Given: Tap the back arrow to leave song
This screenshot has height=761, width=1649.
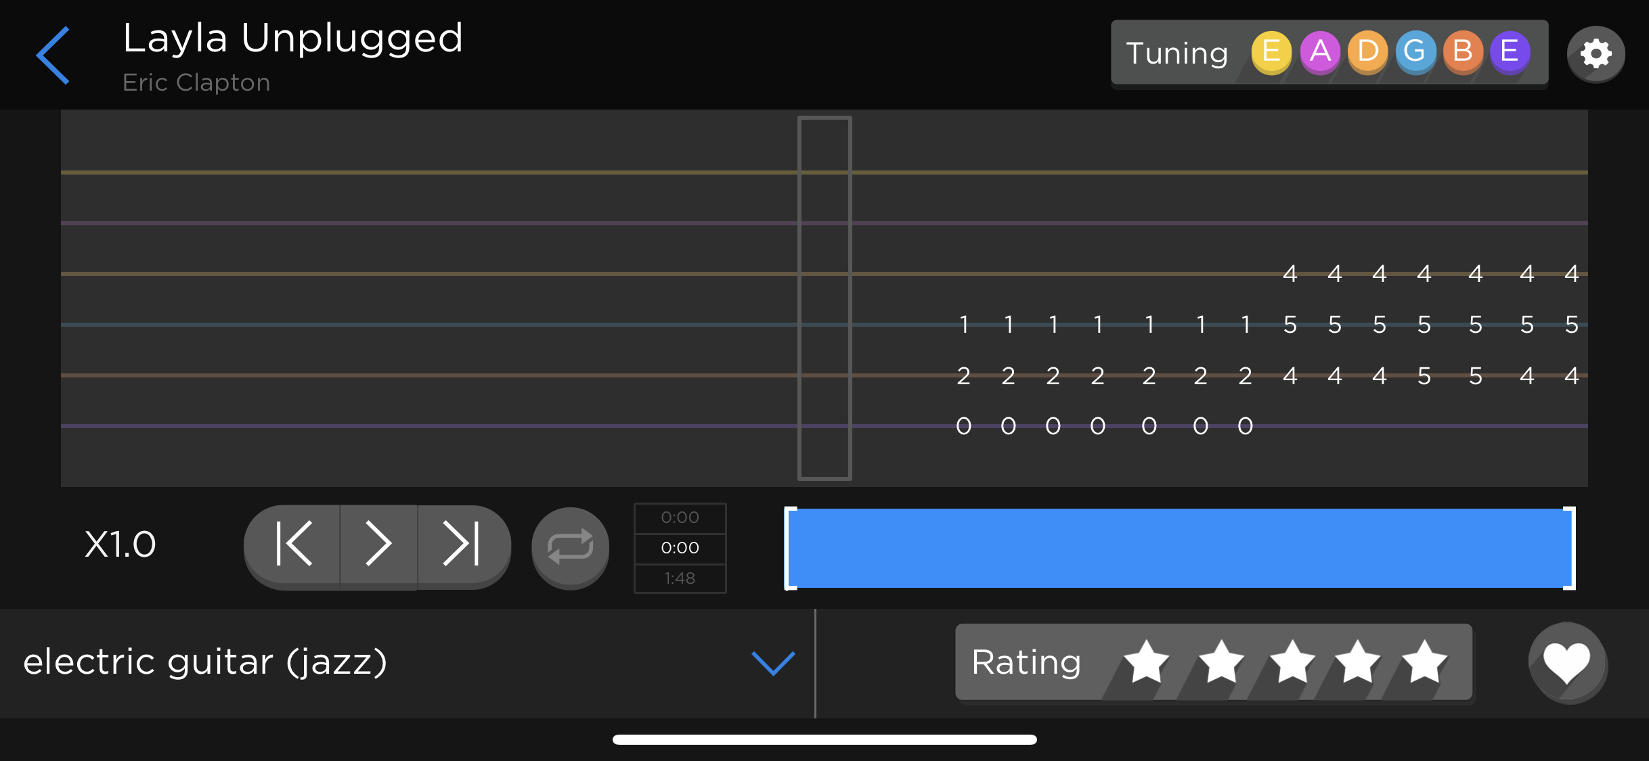Looking at the screenshot, I should tap(53, 55).
